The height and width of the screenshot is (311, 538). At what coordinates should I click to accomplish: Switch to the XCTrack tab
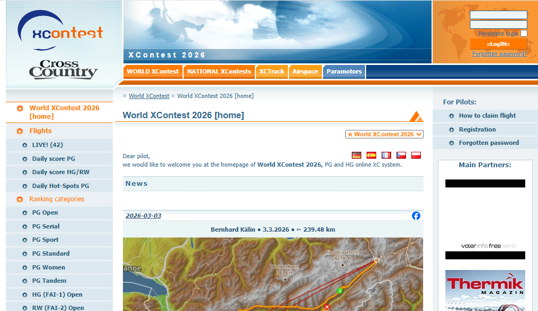click(272, 71)
